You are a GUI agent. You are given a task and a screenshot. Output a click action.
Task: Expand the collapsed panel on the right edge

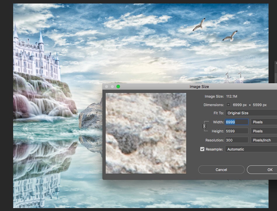click(276, 63)
